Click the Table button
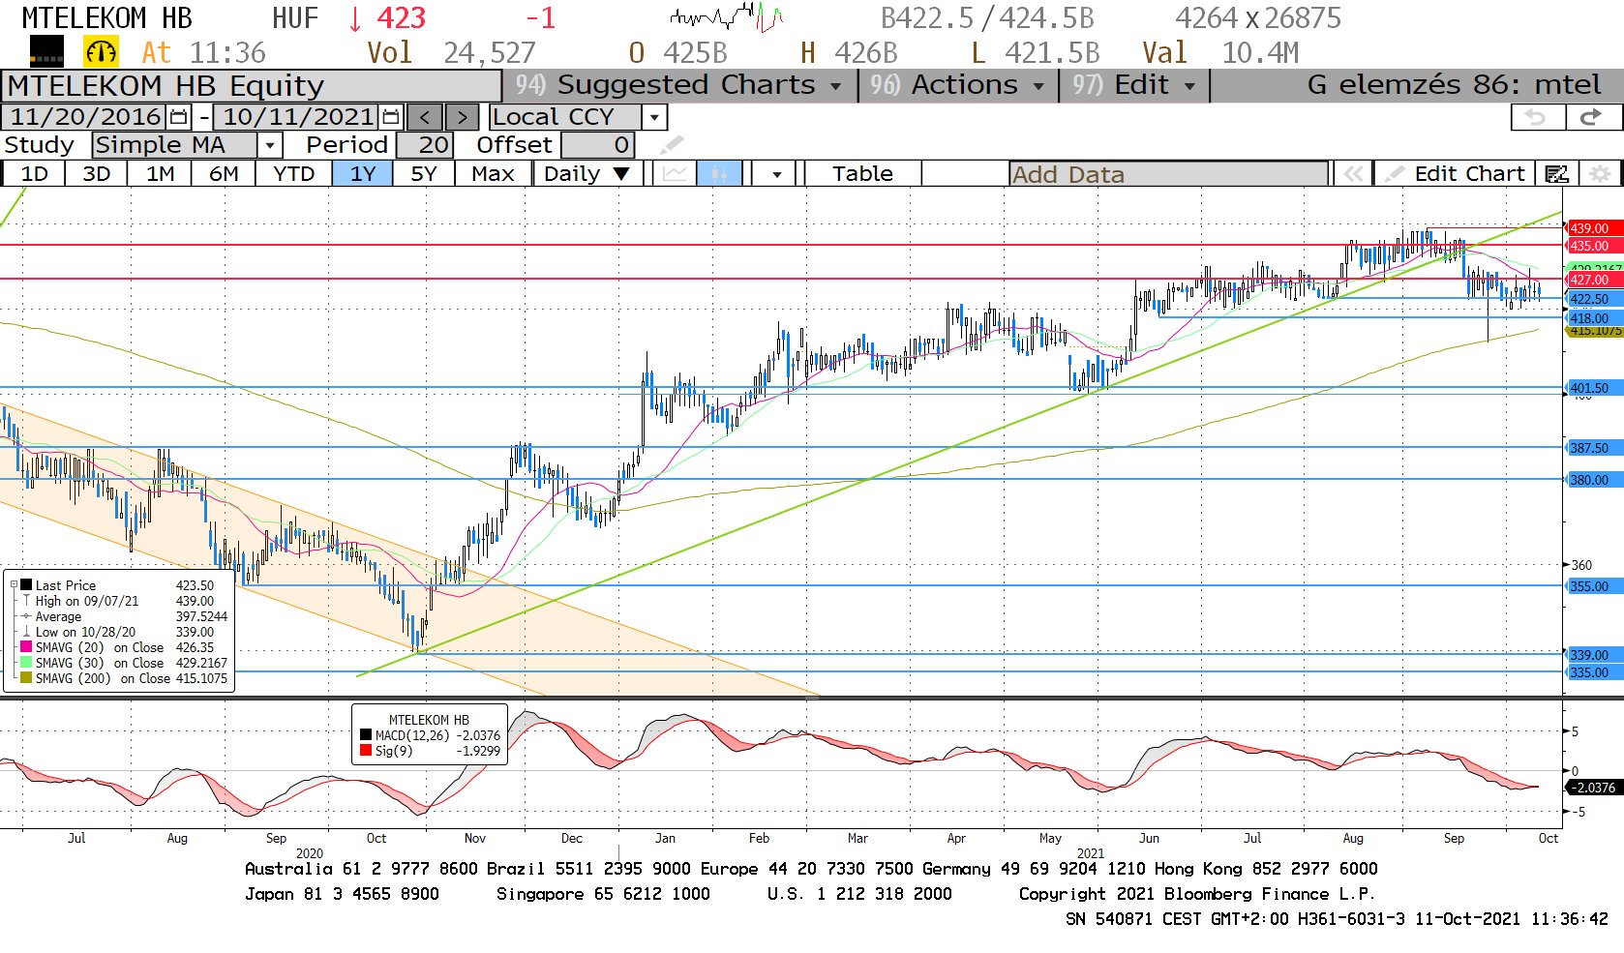 pyautogui.click(x=862, y=173)
